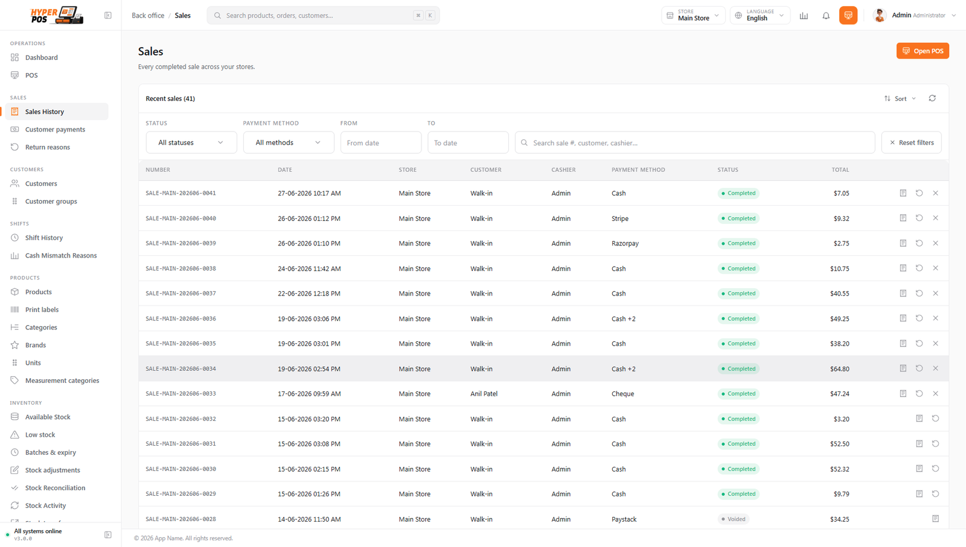The height and width of the screenshot is (547, 966).
Task: Click the Hyper POS logo
Action: (57, 15)
